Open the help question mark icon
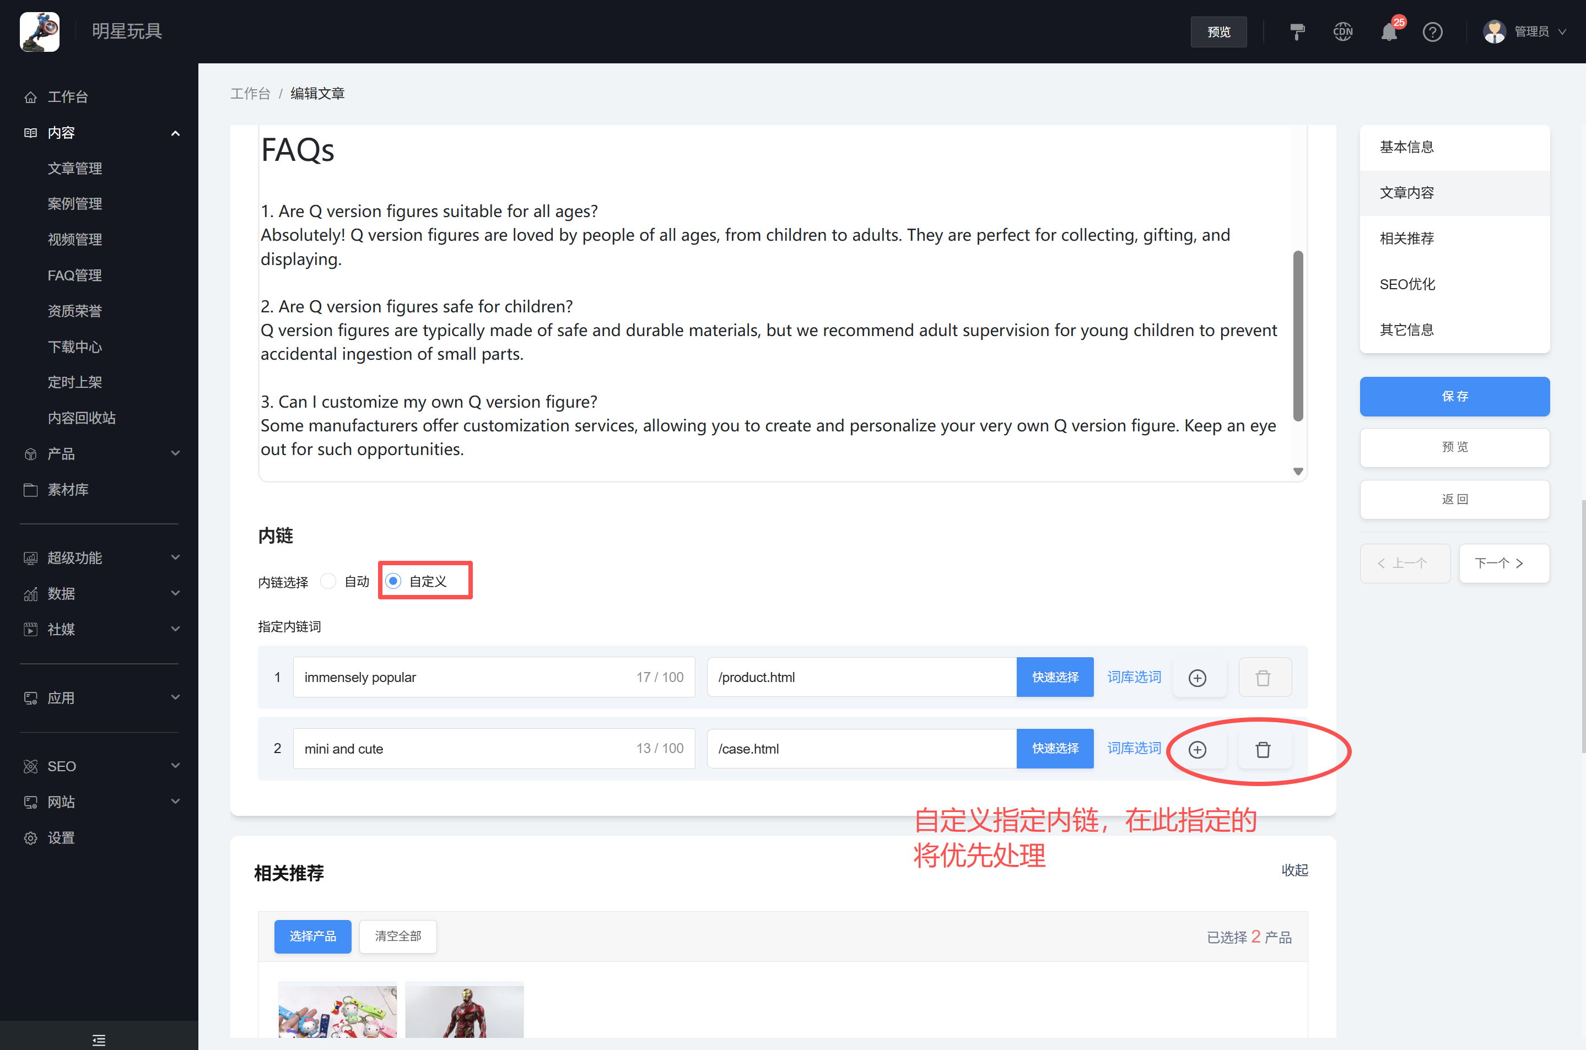 click(1432, 32)
